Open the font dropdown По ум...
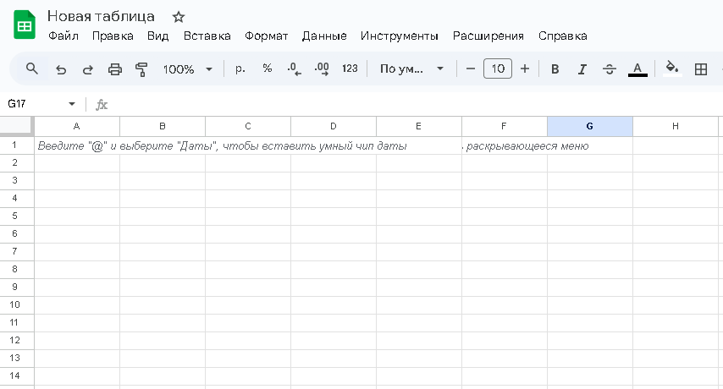Screen dimensions: 723x389 pyautogui.click(x=411, y=69)
